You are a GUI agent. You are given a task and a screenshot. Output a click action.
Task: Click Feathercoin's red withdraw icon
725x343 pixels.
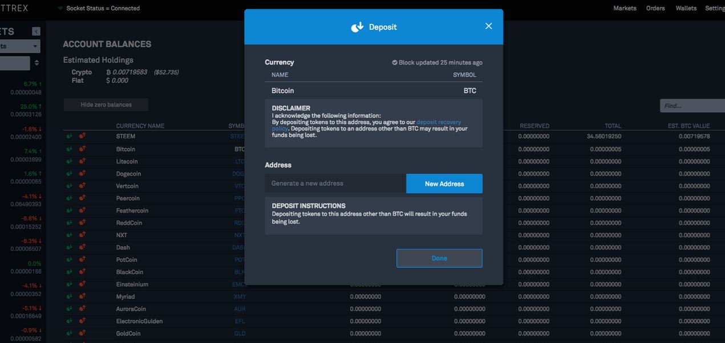click(x=82, y=210)
